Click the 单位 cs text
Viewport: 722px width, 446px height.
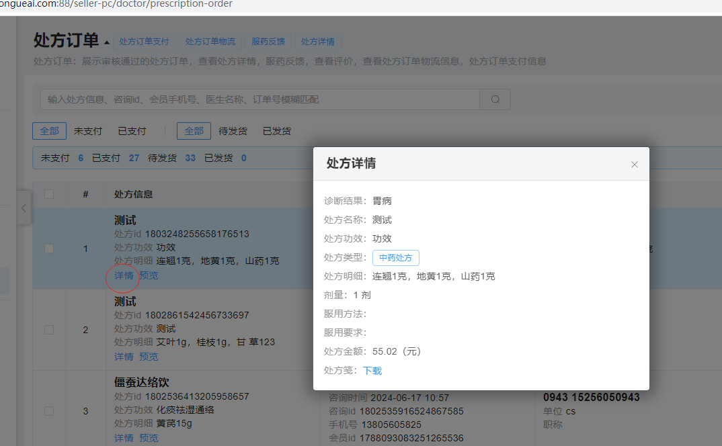pyautogui.click(x=559, y=411)
